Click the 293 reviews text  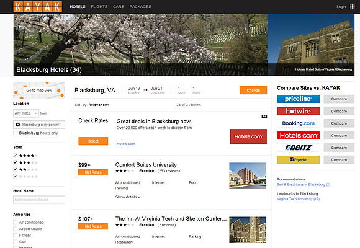pos(169,171)
